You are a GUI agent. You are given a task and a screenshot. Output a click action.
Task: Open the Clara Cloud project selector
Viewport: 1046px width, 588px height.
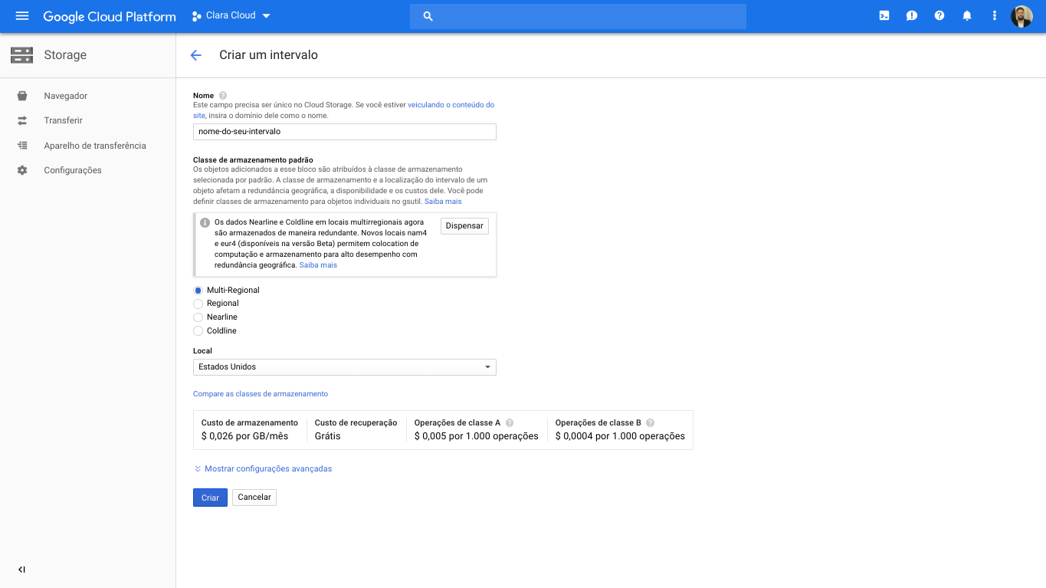(x=231, y=15)
